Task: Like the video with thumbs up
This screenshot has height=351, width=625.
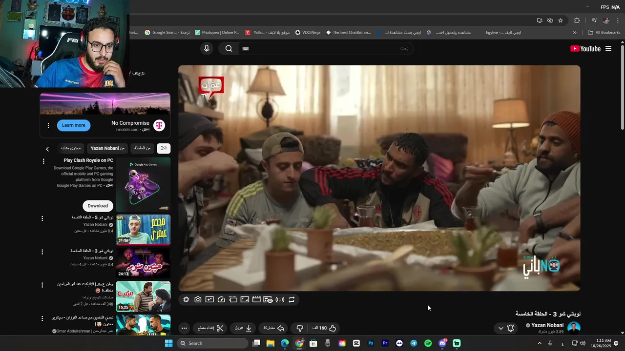Action: point(333,328)
